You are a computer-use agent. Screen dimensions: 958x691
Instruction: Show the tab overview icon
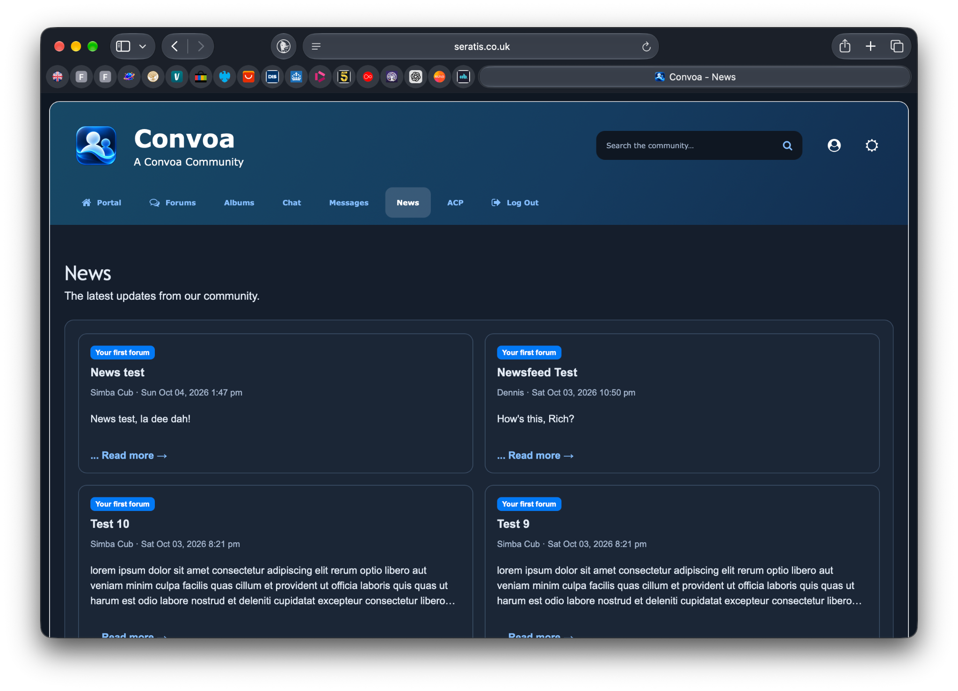click(897, 46)
